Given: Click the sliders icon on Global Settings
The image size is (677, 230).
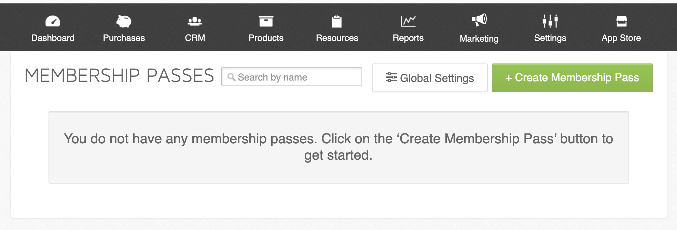Looking at the screenshot, I should pyautogui.click(x=391, y=77).
